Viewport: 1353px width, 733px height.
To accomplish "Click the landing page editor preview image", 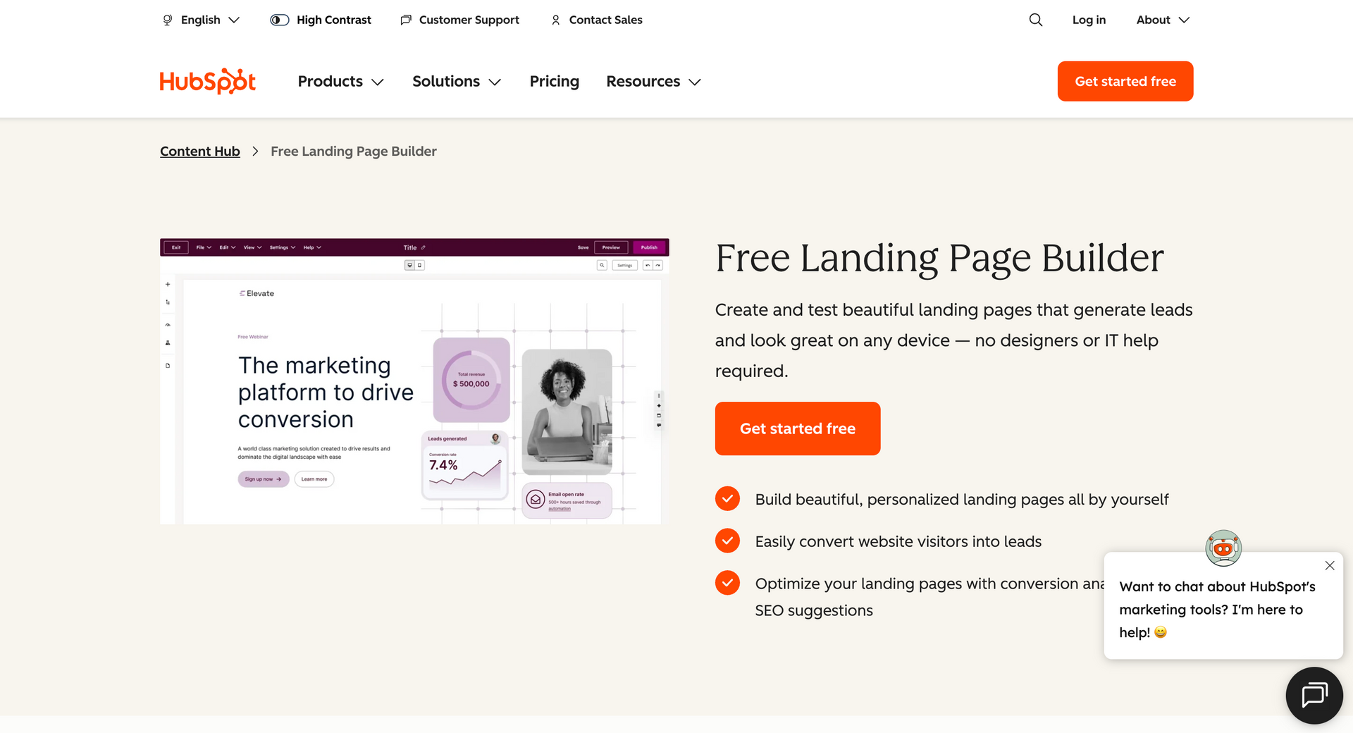I will point(414,381).
